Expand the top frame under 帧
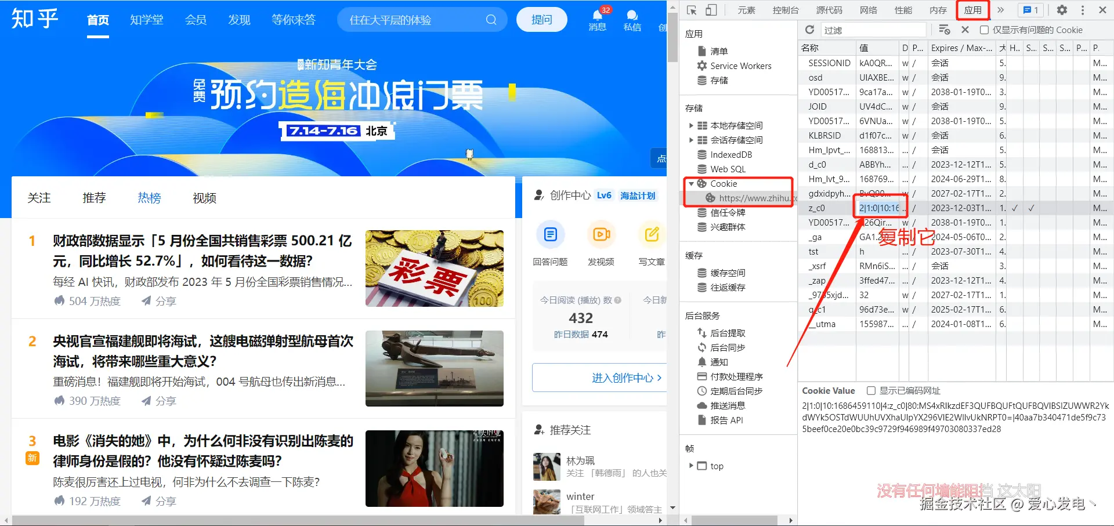This screenshot has width=1114, height=526. click(x=690, y=466)
